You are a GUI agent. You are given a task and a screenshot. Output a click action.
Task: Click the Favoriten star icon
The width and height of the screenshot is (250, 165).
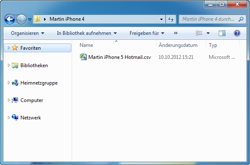[15, 48]
